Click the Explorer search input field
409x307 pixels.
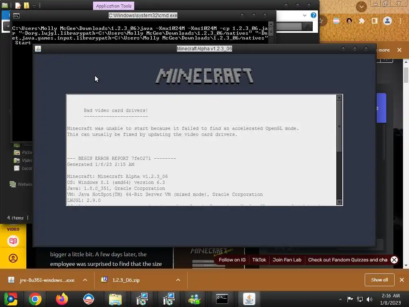coord(289,26)
